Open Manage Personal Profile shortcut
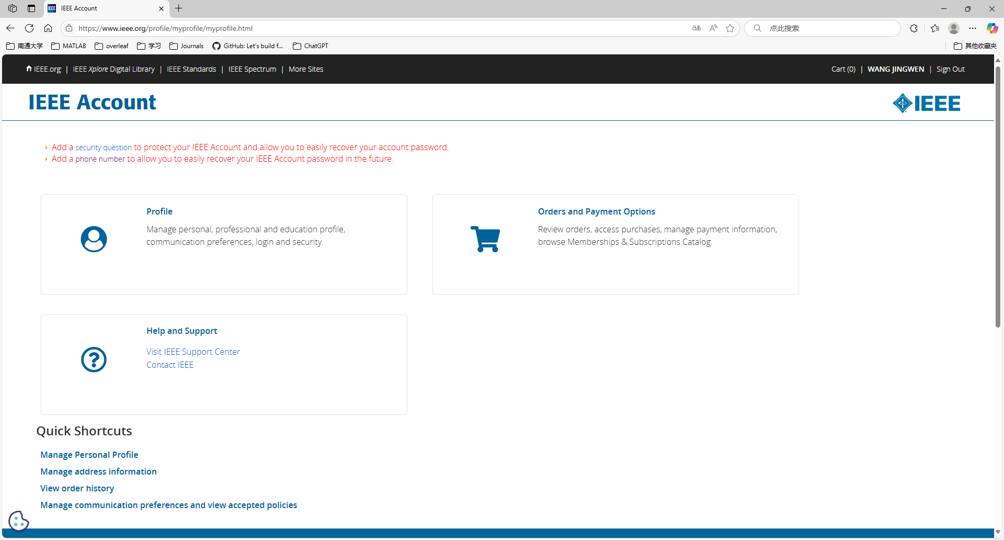The width and height of the screenshot is (1004, 540). point(89,455)
